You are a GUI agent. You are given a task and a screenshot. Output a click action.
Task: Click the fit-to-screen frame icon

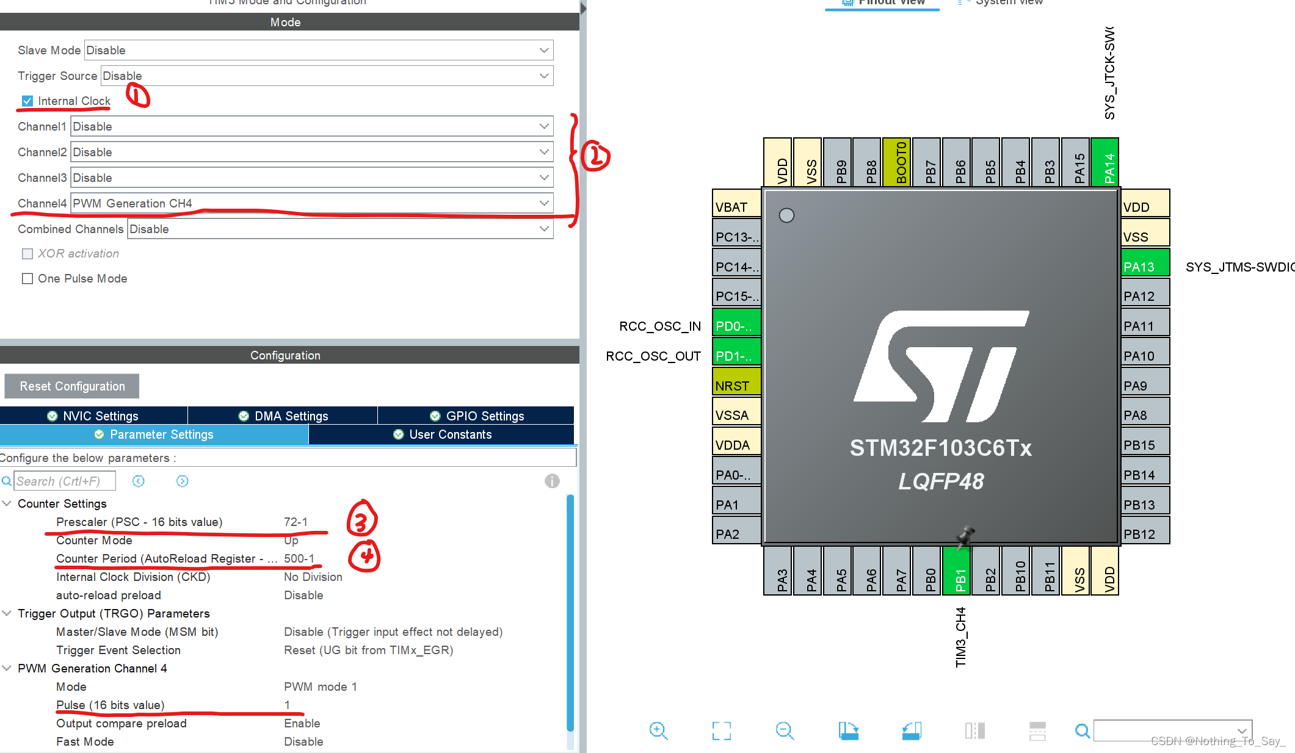click(x=721, y=730)
